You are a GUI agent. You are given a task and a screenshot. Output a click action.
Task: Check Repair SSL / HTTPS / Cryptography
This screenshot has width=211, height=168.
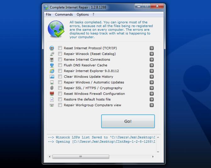tap(60, 88)
